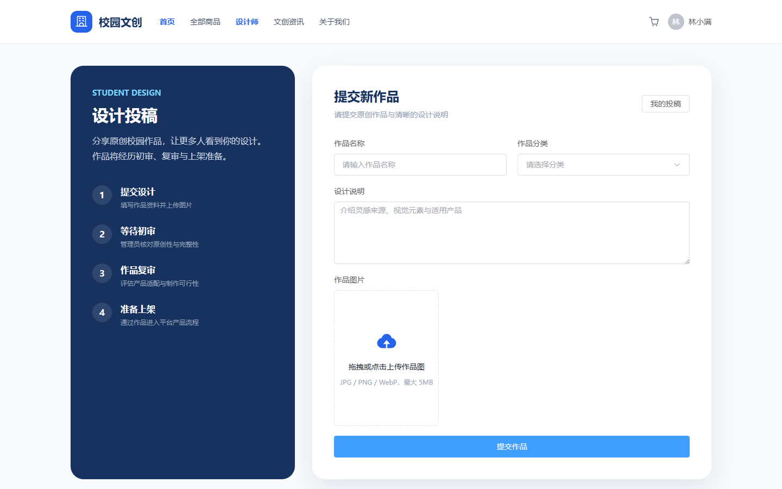Switch to the 设计师 nav item
782x489 pixels.
[x=247, y=22]
